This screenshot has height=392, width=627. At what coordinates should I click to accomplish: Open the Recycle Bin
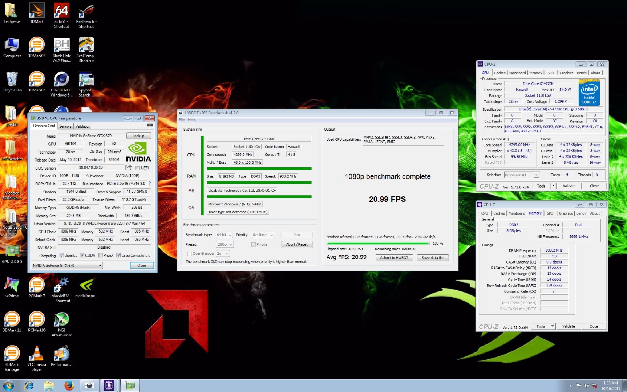[12, 82]
